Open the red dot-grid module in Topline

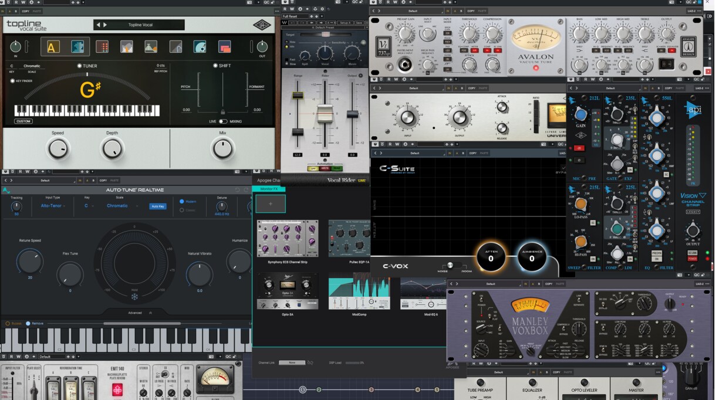click(x=102, y=47)
